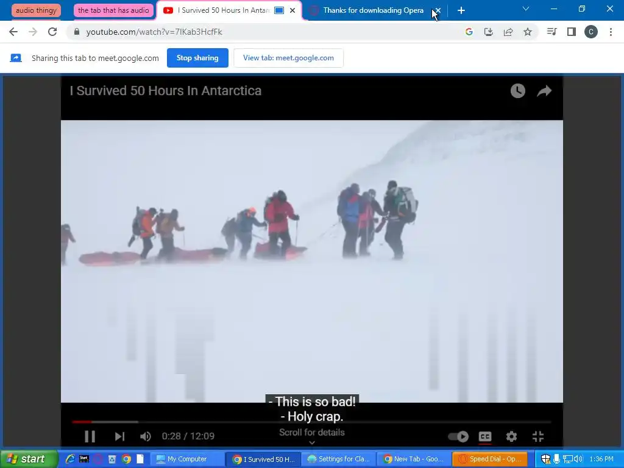Viewport: 624px width, 468px height.
Task: Click the browser forward arrow
Action: pos(33,32)
